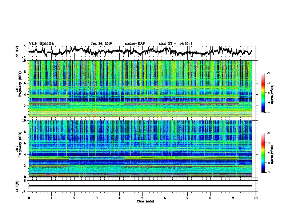The height and width of the screenshot is (222, 288).
Task: Click time axis tick label "8"
Action: 210,198
